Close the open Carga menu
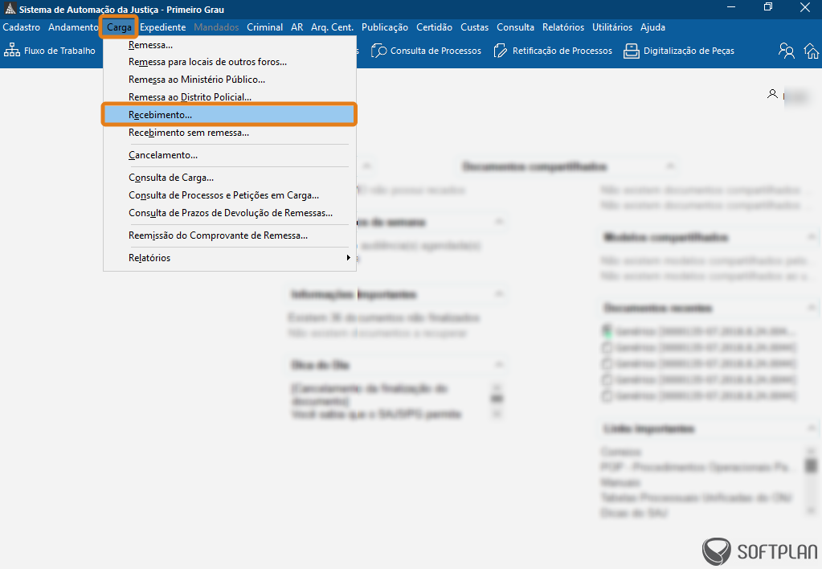822x569 pixels. (x=119, y=27)
